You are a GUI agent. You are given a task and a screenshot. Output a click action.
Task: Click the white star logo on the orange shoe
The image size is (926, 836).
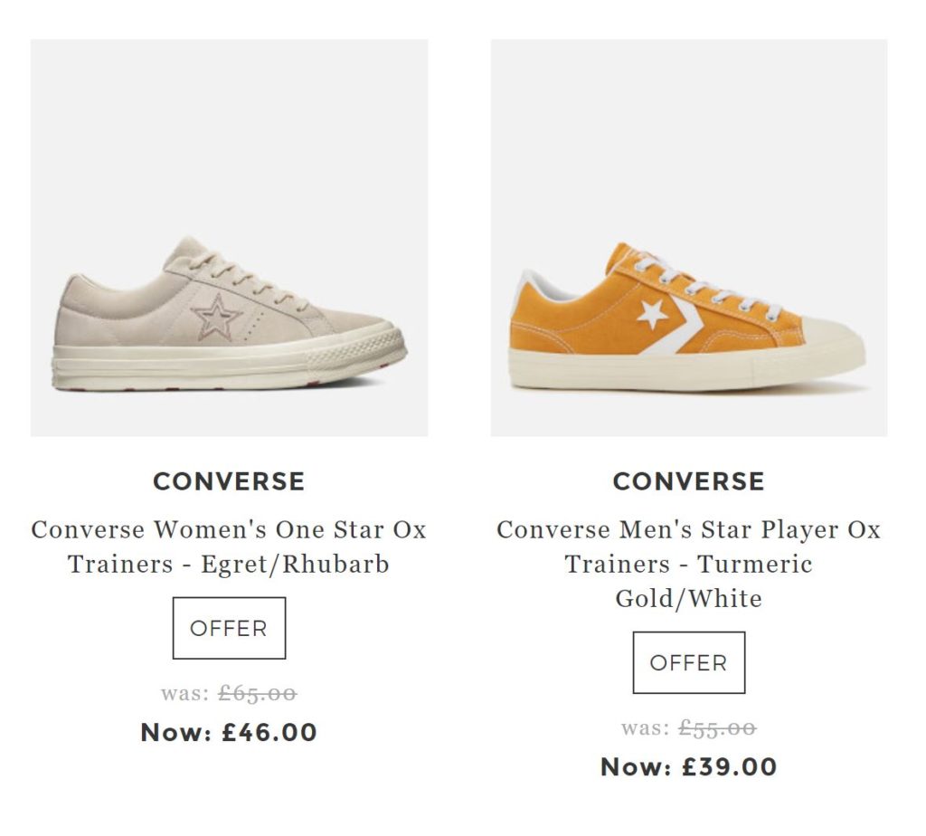652,314
